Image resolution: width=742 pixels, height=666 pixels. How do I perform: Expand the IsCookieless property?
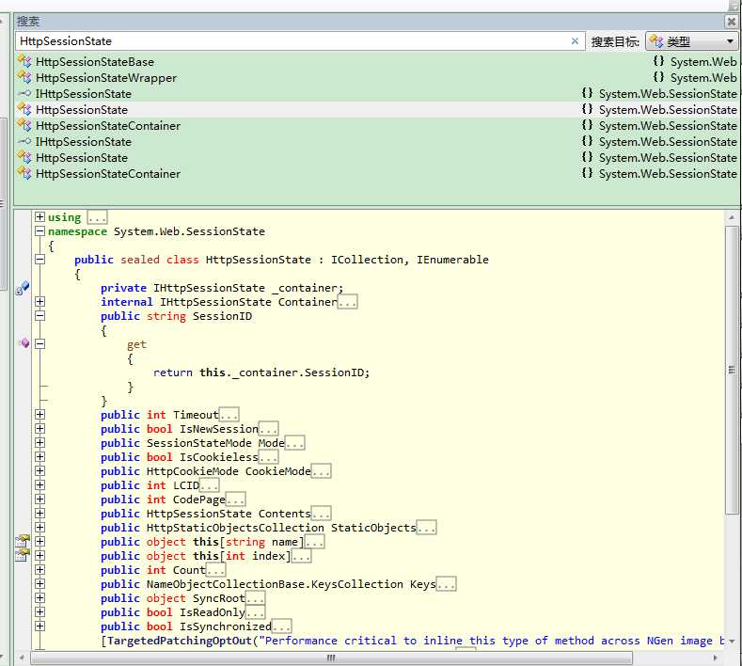tap(39, 457)
